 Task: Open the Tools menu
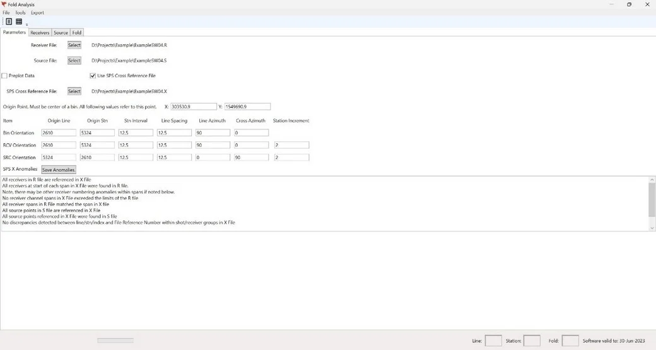(x=20, y=13)
